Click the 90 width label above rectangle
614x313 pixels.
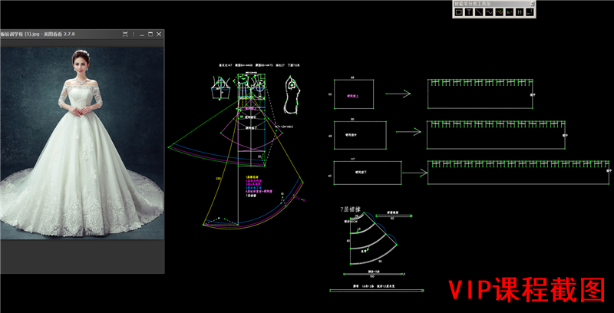pos(353,119)
